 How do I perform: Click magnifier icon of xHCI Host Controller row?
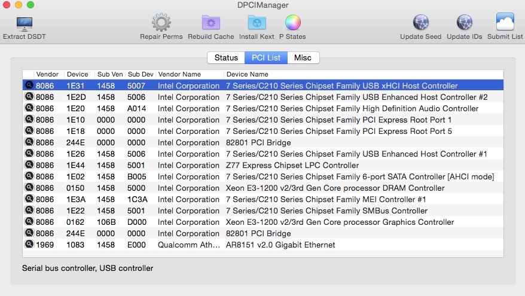coord(29,85)
